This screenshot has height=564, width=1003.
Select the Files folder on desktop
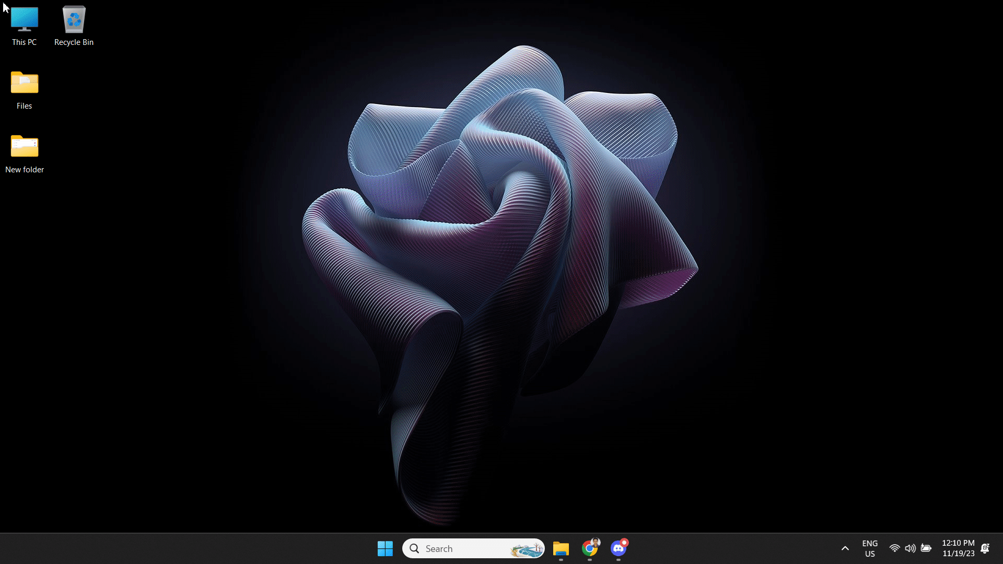click(25, 90)
